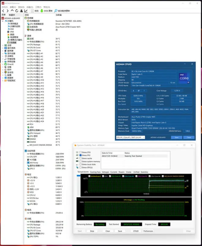This screenshot has width=202, height=246.
Task: Toggle the Motherboard graph legend checkbox
Action: (89, 176)
